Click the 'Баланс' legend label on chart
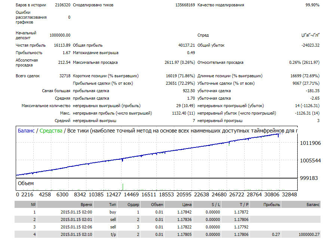 pos(26,131)
